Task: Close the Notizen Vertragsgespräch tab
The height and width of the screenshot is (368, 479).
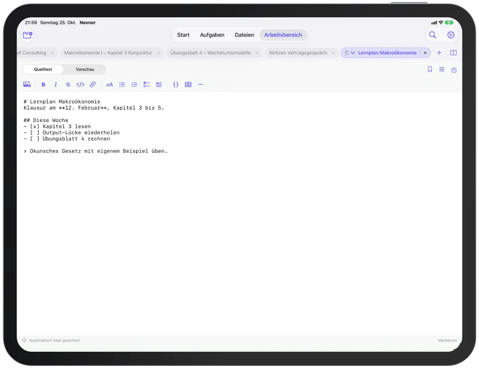Action: tap(333, 53)
